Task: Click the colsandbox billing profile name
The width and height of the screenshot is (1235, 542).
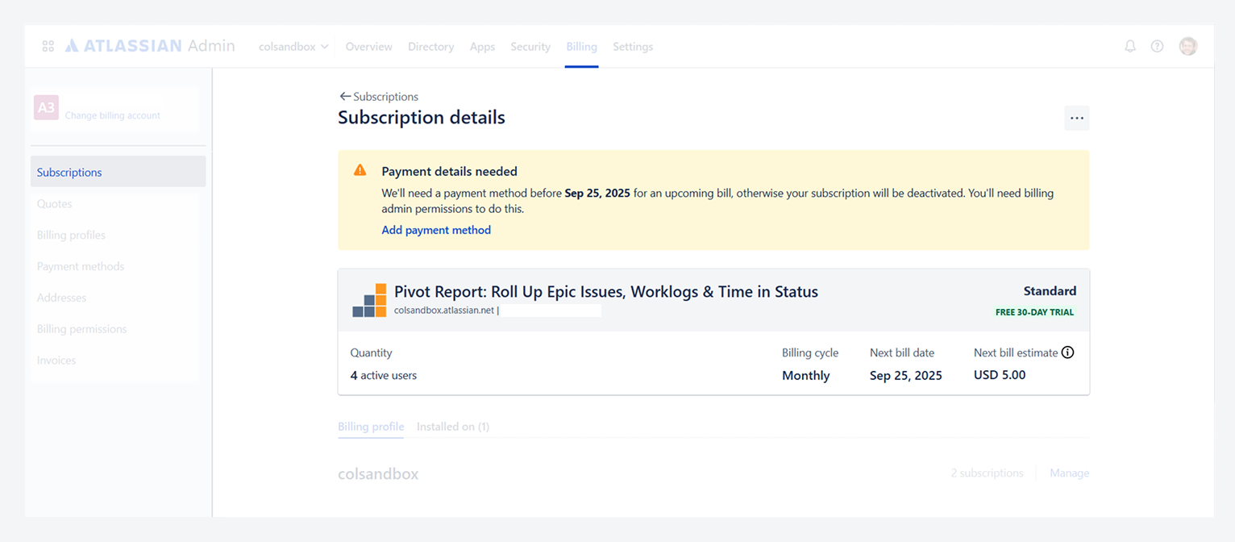Action: 378,474
